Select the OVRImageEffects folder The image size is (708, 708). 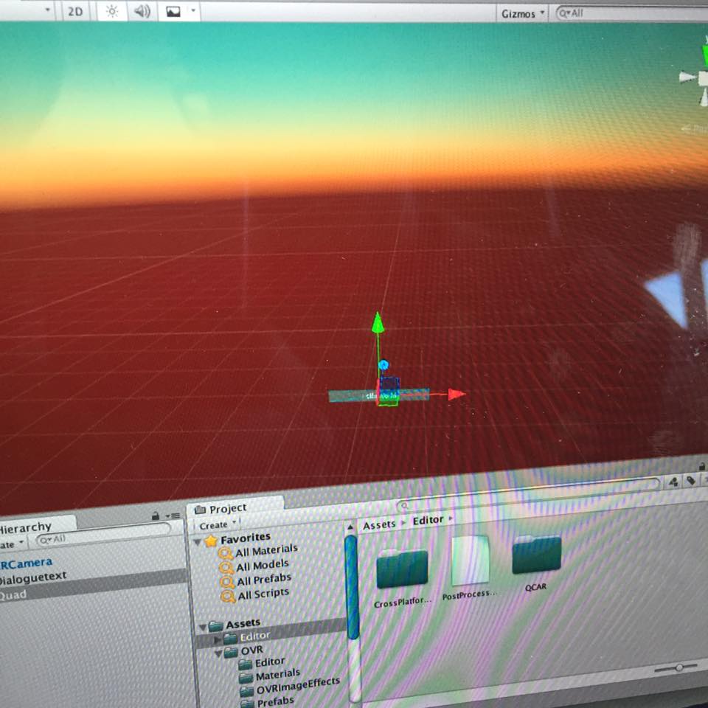(x=298, y=685)
